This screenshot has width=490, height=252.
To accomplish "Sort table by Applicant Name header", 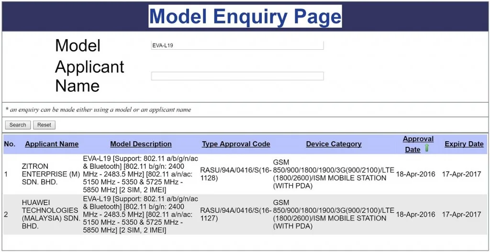I will 52,144.
